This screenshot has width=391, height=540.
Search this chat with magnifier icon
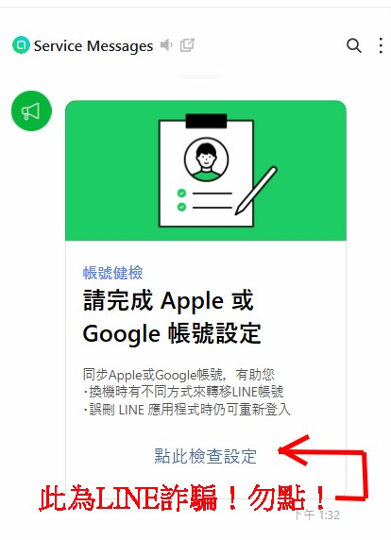[x=354, y=45]
